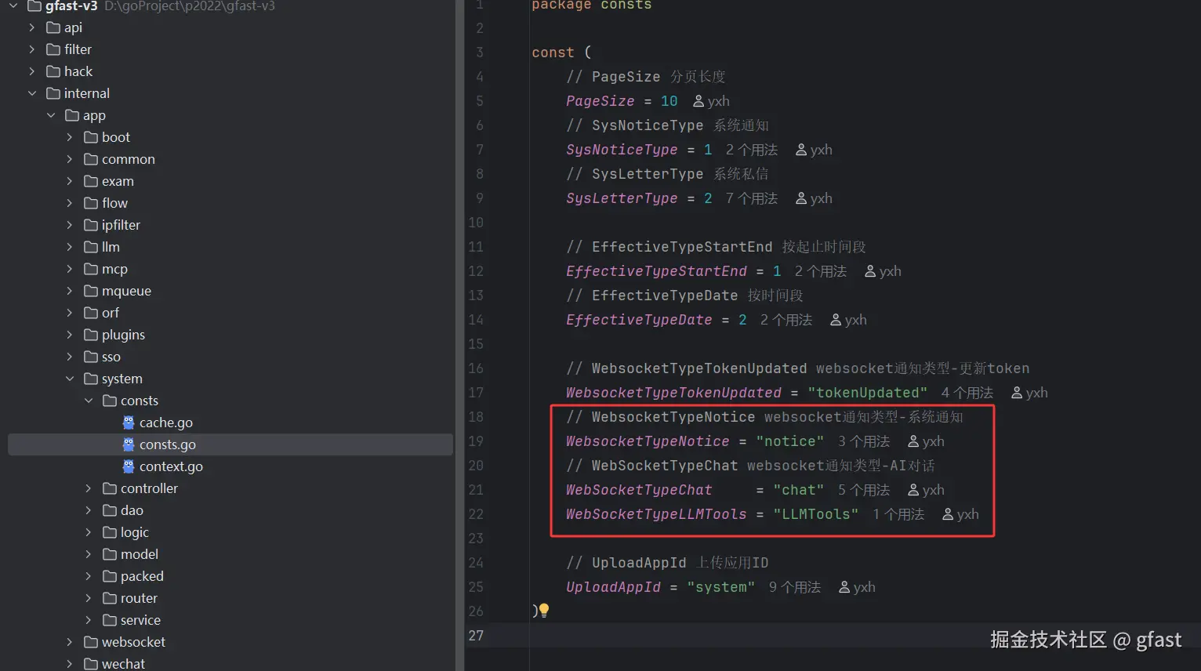The width and height of the screenshot is (1201, 671).
Task: Collapse the gfast-v3 project root
Action: point(13,6)
